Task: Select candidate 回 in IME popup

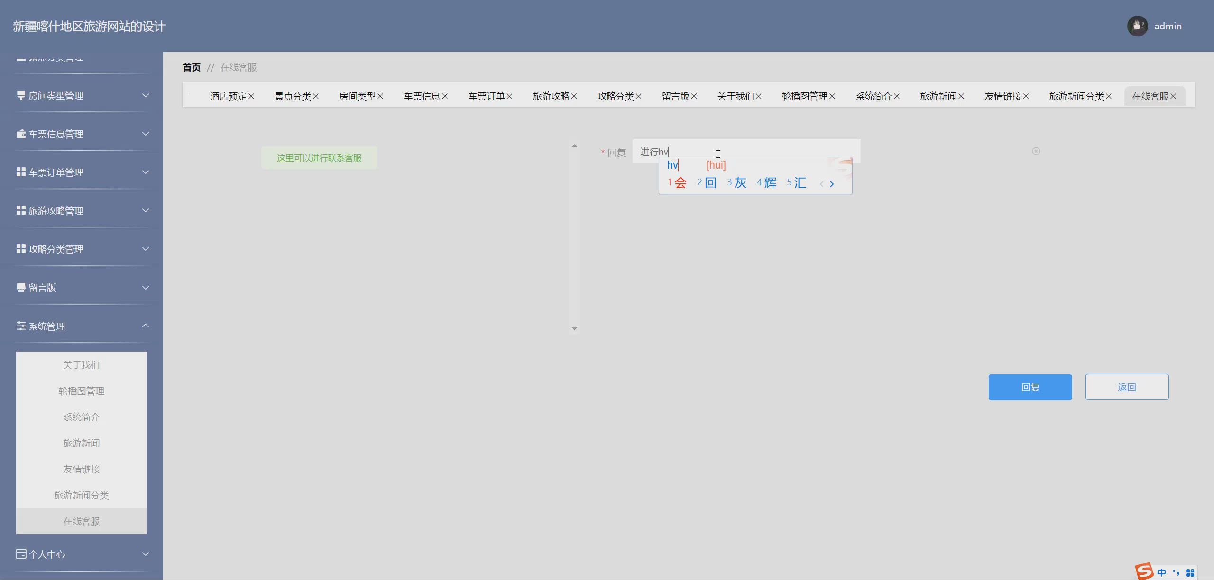Action: tap(710, 183)
